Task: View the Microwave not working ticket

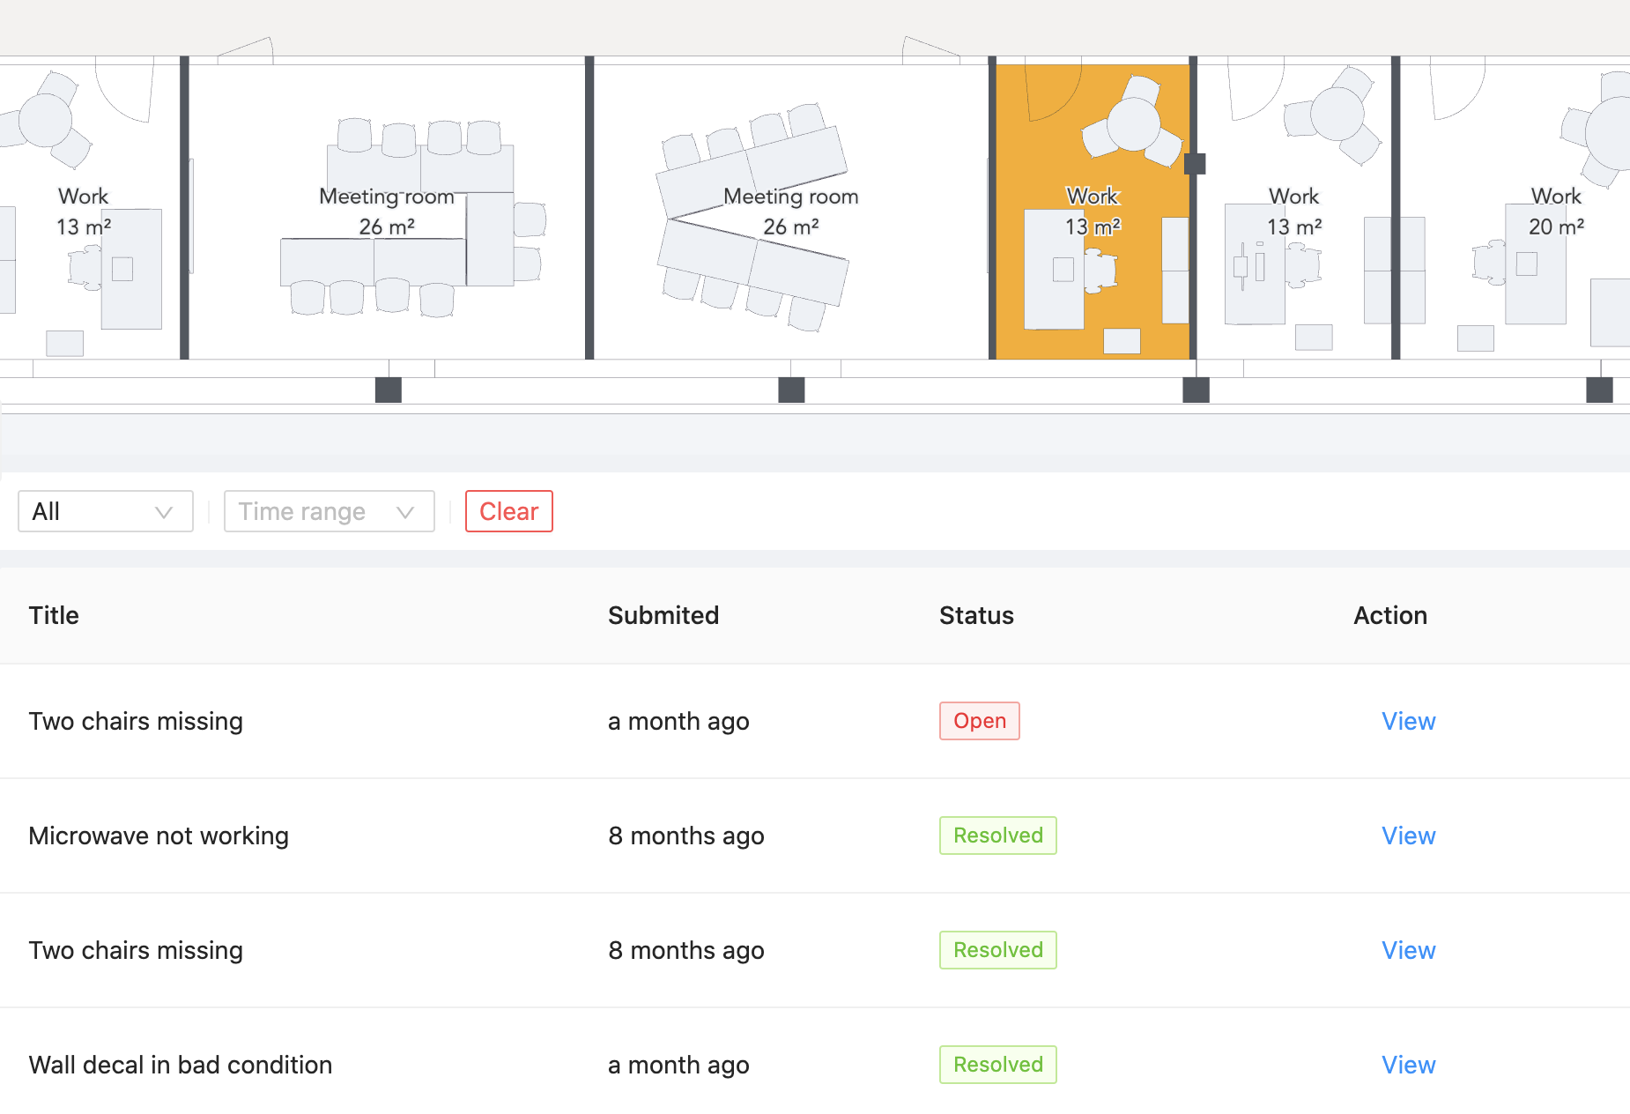Action: click(1408, 835)
